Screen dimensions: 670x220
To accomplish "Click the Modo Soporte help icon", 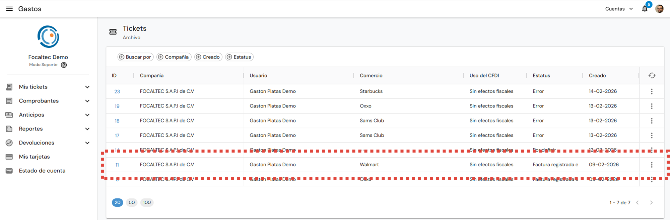I will click(64, 65).
